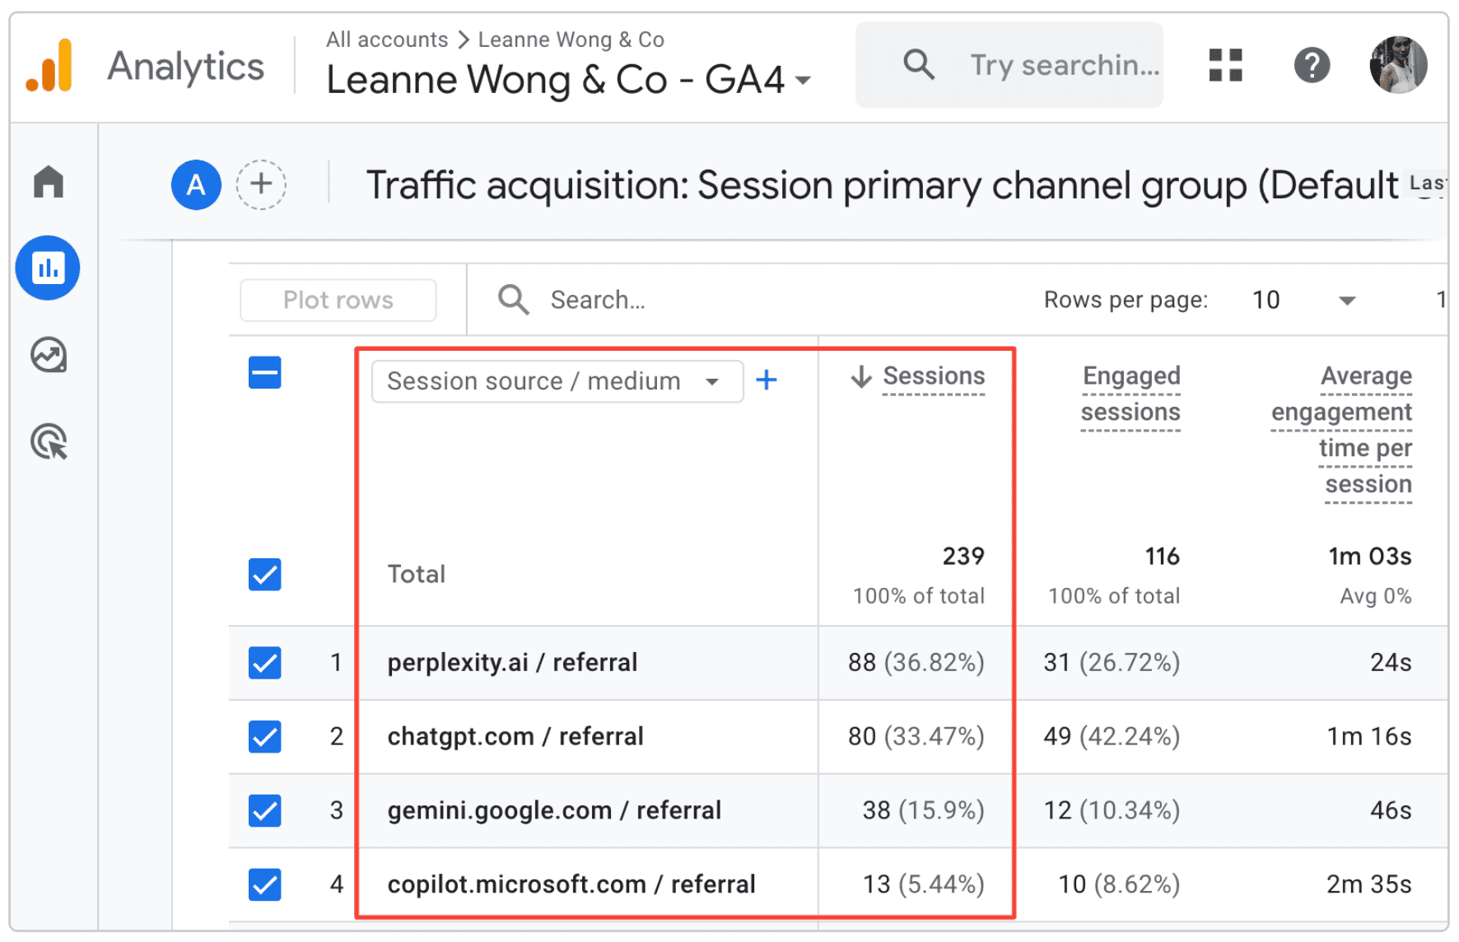Open the Advertising sidebar icon
This screenshot has width=1459, height=942.
[x=49, y=441]
